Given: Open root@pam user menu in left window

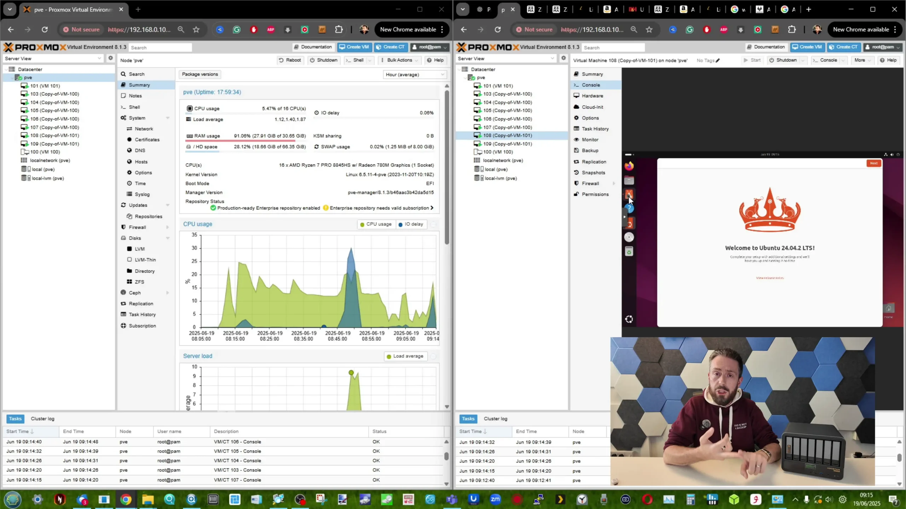Looking at the screenshot, I should [x=429, y=47].
